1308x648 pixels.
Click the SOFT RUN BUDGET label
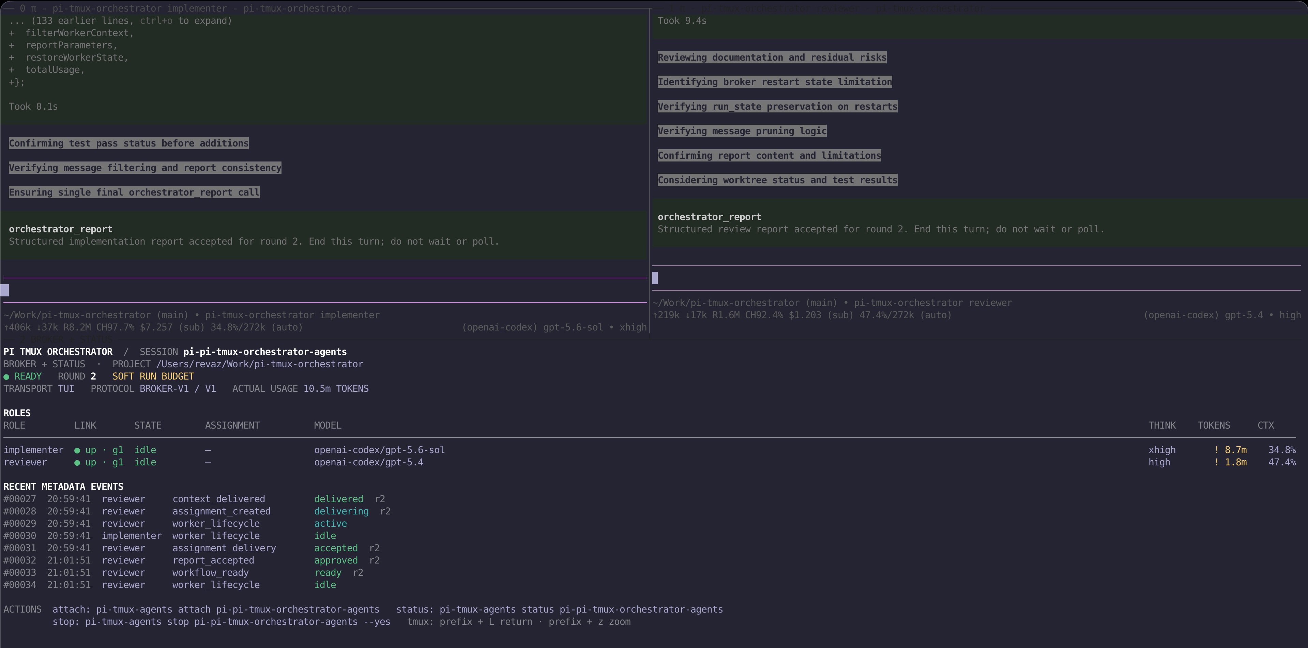pyautogui.click(x=153, y=376)
